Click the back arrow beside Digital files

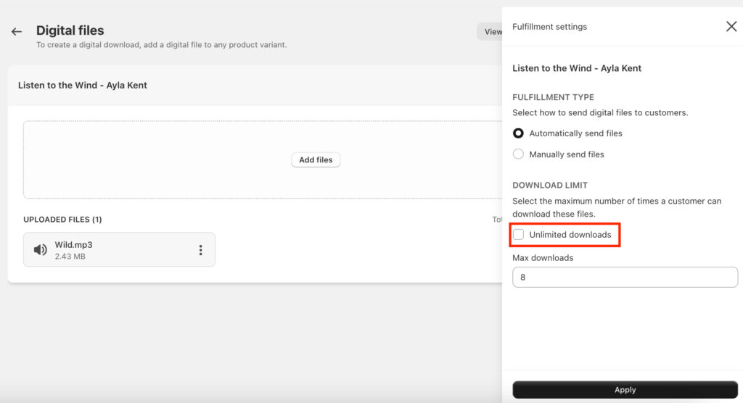17,32
